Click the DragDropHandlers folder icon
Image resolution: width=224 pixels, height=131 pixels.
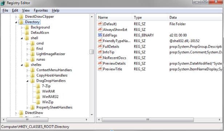point(33,81)
